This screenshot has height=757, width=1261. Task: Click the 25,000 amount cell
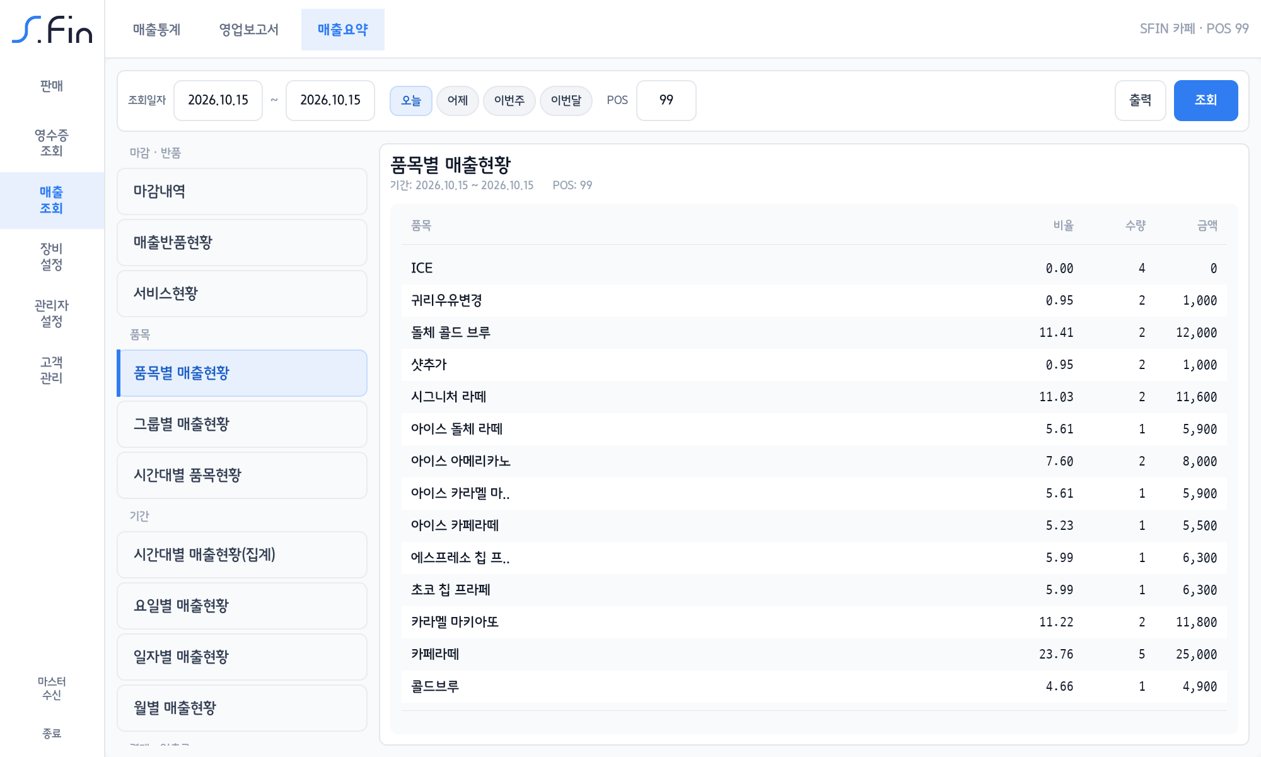(x=1196, y=655)
